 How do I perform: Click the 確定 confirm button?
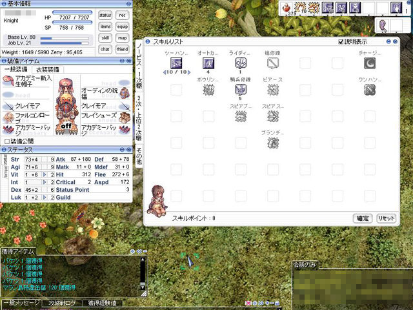tap(363, 218)
